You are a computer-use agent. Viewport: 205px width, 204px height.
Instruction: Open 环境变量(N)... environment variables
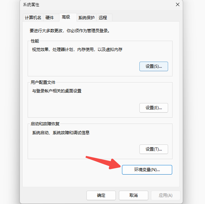[x=147, y=169]
